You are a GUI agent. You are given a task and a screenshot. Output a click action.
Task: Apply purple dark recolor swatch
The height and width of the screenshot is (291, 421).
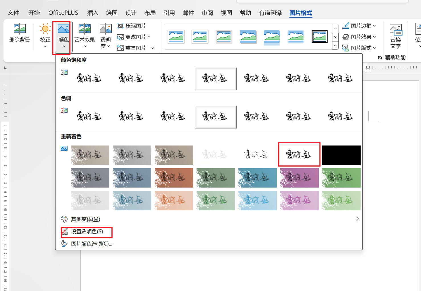(x=299, y=178)
